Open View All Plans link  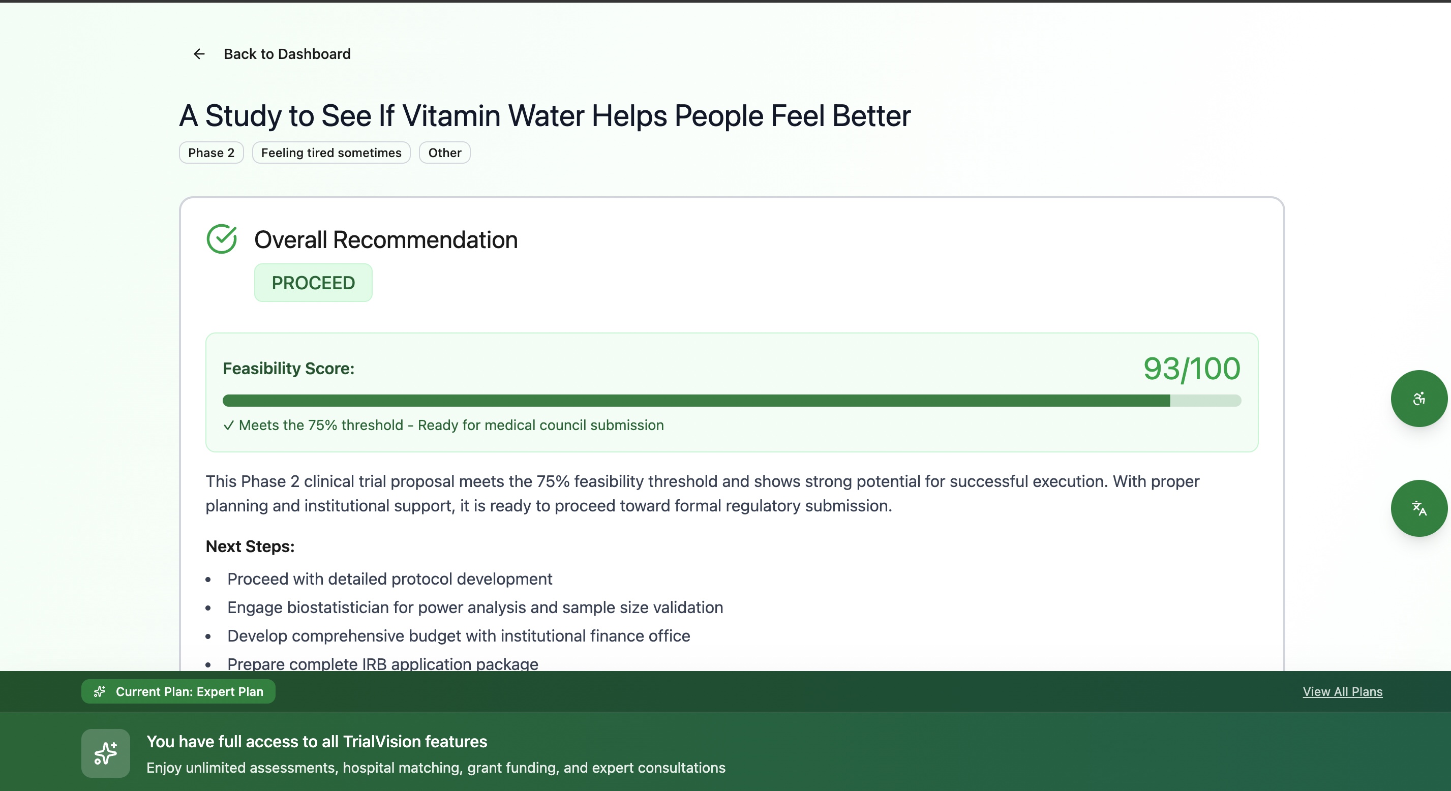(x=1342, y=691)
